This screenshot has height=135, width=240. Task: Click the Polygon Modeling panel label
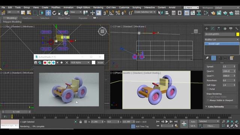[x=12, y=22]
